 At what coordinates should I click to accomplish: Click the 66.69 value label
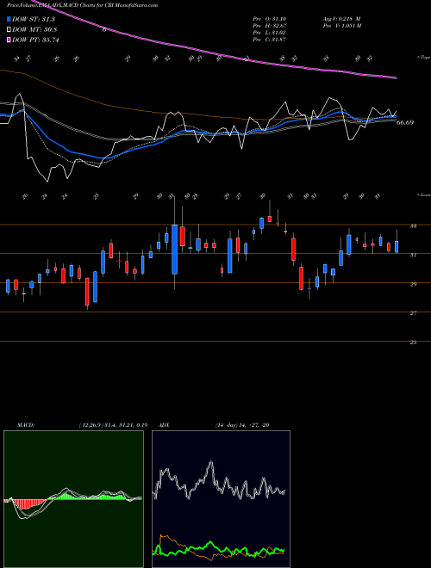click(405, 122)
